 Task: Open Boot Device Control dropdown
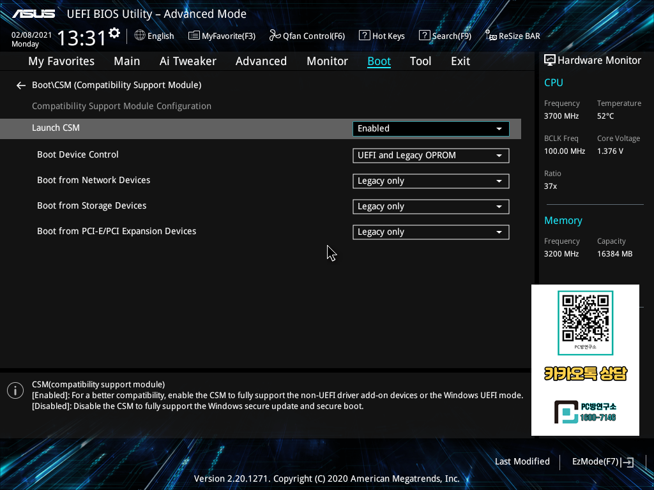point(431,156)
